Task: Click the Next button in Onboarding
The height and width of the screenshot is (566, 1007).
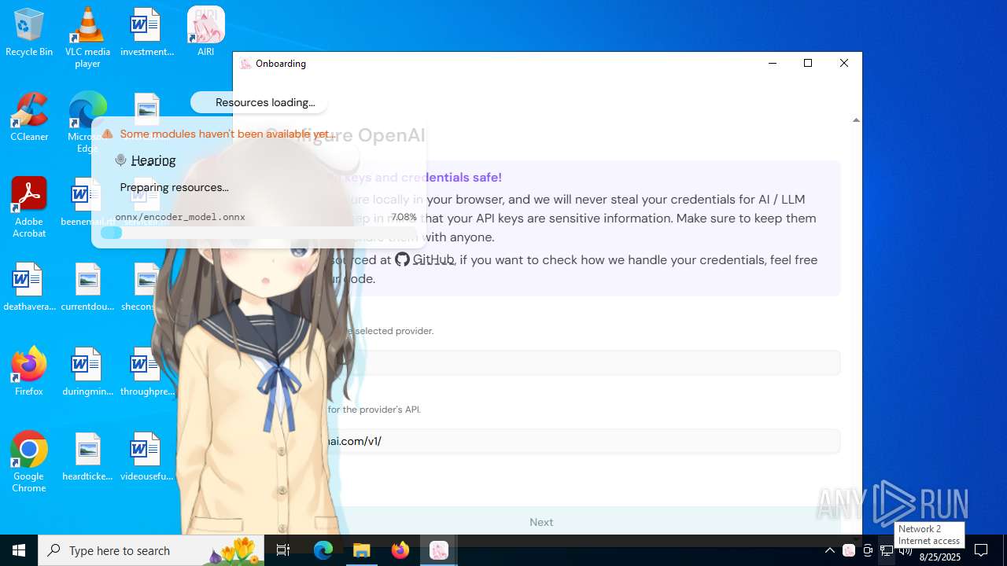Action: [x=541, y=522]
